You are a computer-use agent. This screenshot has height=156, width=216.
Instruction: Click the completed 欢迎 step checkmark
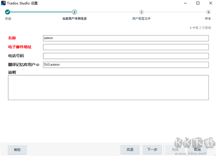tap(8, 12)
